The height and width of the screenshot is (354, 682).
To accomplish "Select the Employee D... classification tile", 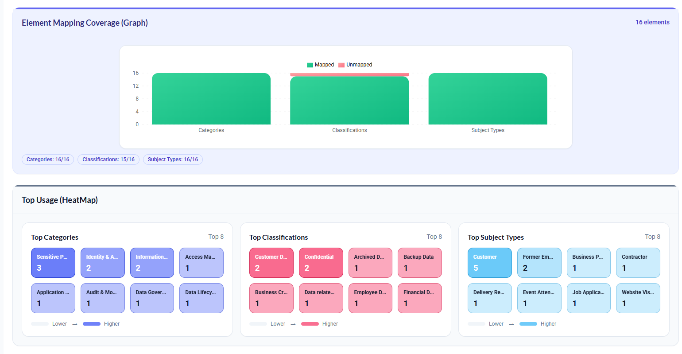I will coord(370,298).
